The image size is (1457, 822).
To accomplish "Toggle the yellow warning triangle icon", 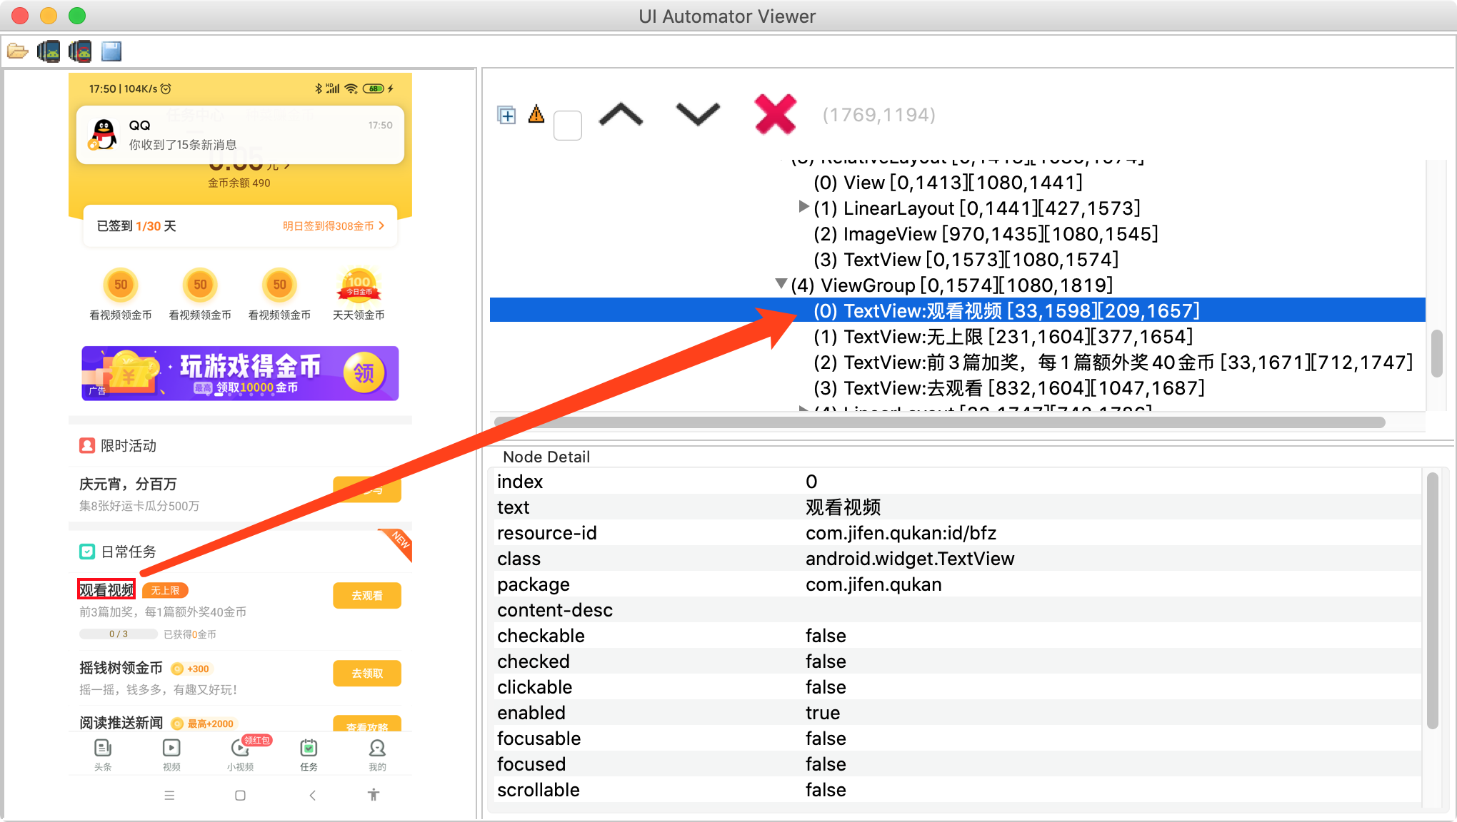I will (x=536, y=114).
